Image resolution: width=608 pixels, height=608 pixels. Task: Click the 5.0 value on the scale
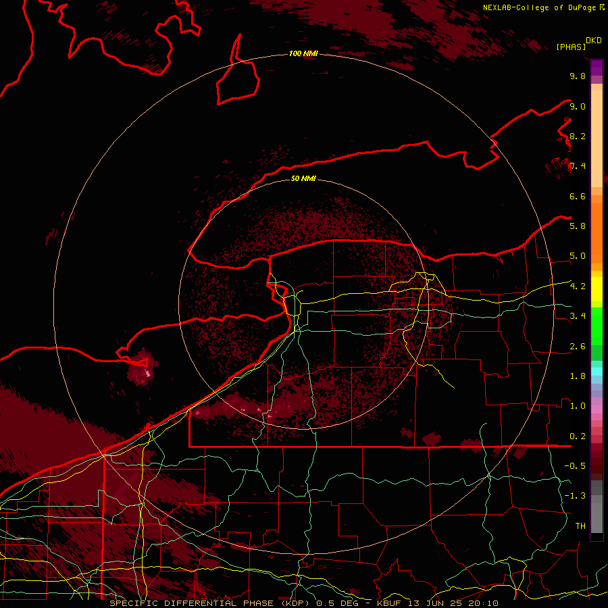(x=577, y=256)
